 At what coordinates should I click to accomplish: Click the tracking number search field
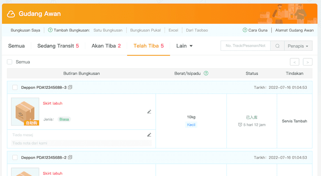tap(246, 46)
